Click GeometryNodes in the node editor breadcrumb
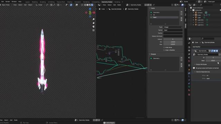The image size is (221, 124). click(x=116, y=9)
